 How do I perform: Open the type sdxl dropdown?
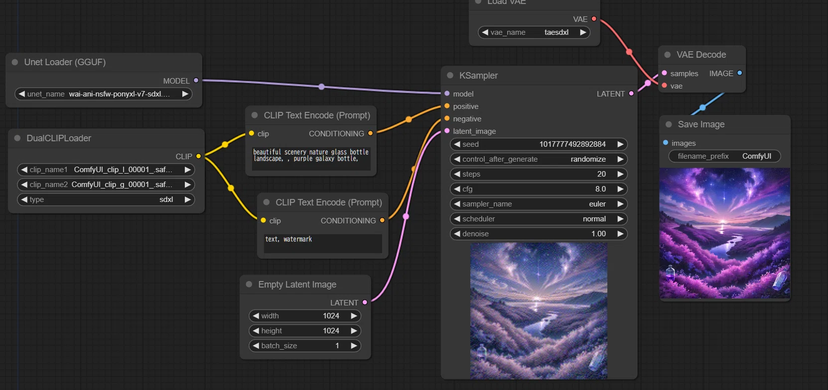(106, 199)
